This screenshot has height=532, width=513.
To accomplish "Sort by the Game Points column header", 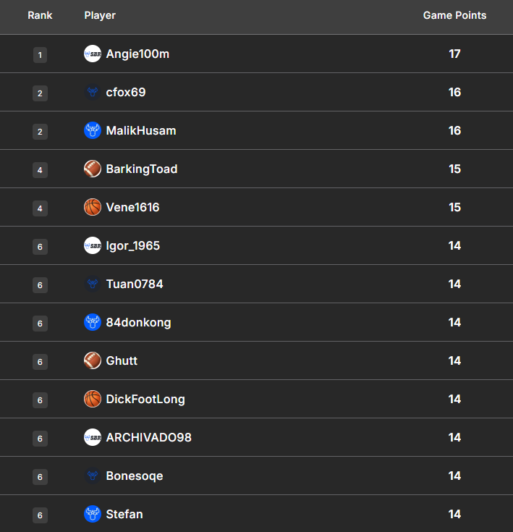I will (x=454, y=15).
